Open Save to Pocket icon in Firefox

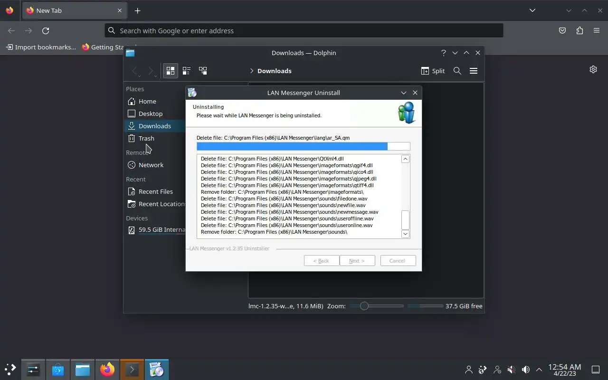tap(562, 30)
